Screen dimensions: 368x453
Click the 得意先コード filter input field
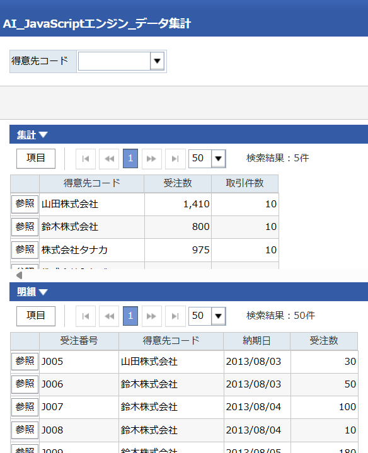tap(114, 61)
